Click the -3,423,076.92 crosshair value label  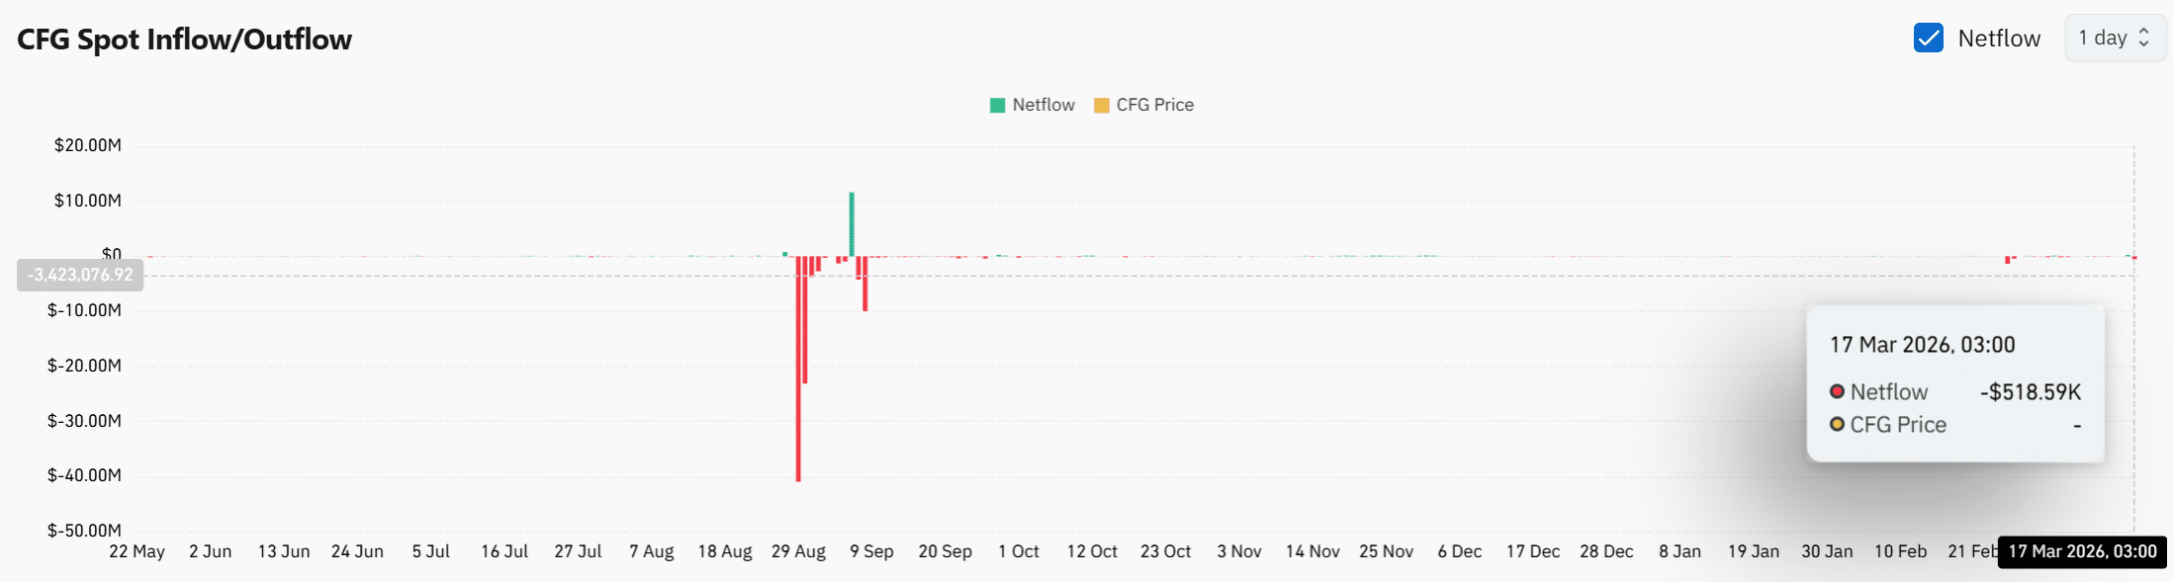[x=80, y=275]
